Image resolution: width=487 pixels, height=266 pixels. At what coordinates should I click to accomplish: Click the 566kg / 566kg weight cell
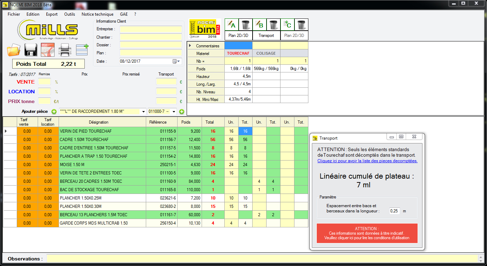click(266, 69)
